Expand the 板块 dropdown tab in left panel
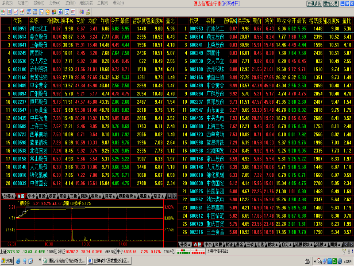Screen dimensions: 354x266 pyautogui.click(x=96, y=196)
